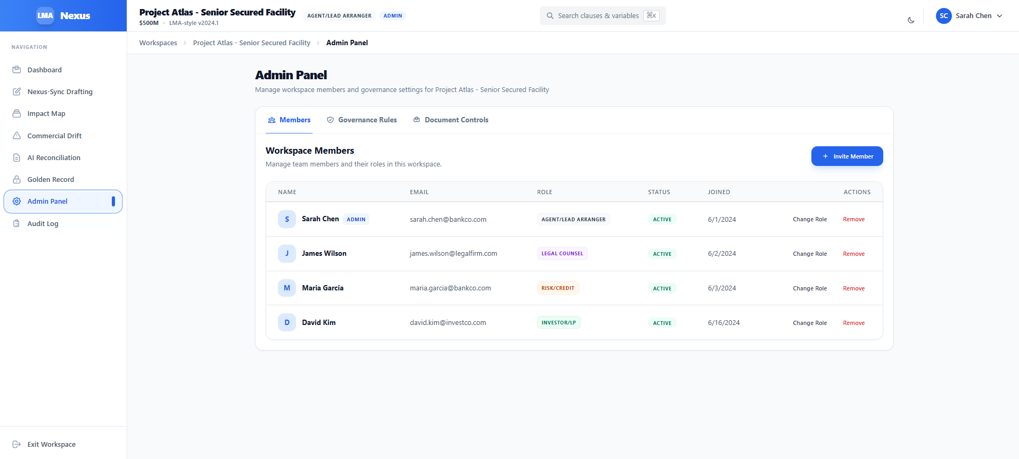Change role for Maria Garcia
The width and height of the screenshot is (1019, 459).
pyautogui.click(x=810, y=288)
